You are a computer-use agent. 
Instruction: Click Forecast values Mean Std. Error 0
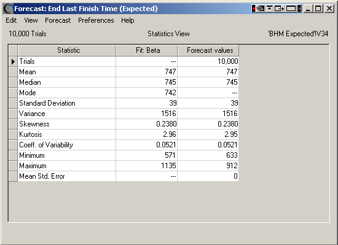click(x=208, y=176)
